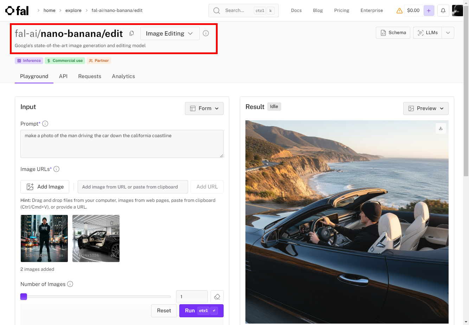Image resolution: width=469 pixels, height=325 pixels.
Task: Select the black car showroom thumbnail
Action: 96,238
